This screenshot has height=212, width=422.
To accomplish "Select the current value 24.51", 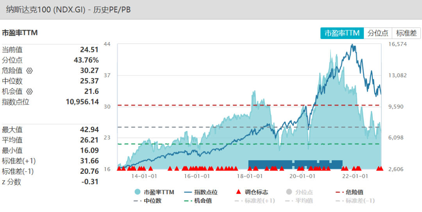I will [x=89, y=49].
